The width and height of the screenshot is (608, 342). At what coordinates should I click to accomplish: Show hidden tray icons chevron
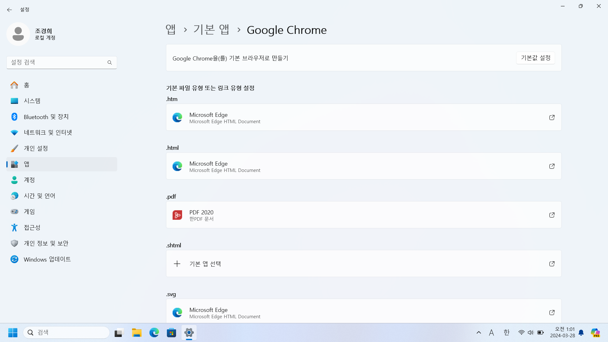point(479,332)
